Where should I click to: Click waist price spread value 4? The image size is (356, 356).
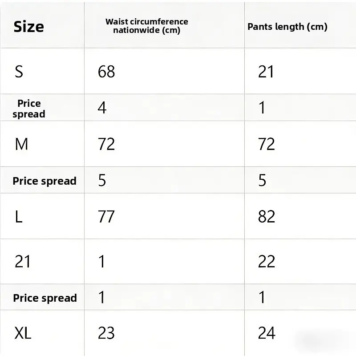pyautogui.click(x=102, y=108)
